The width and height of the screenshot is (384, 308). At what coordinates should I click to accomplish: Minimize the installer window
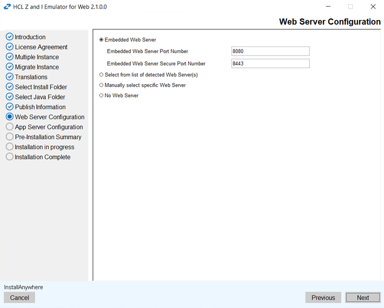point(328,7)
